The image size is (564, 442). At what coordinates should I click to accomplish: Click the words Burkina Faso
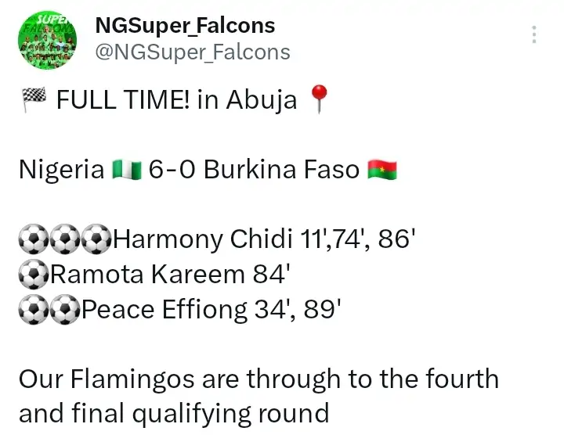pyautogui.click(x=281, y=170)
